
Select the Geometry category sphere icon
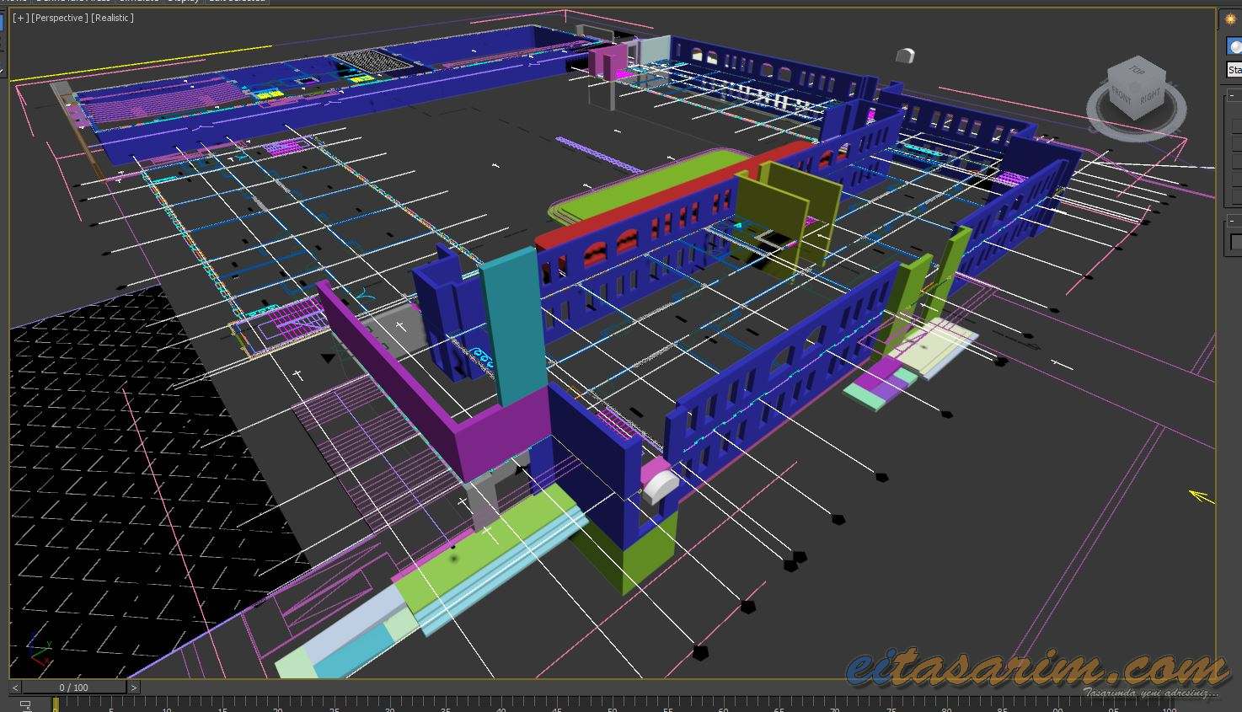1234,46
